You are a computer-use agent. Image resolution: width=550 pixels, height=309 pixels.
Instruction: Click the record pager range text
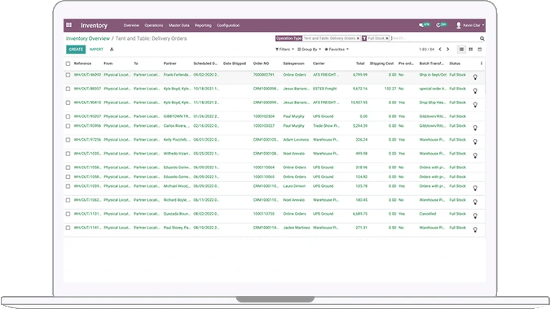(x=426, y=50)
